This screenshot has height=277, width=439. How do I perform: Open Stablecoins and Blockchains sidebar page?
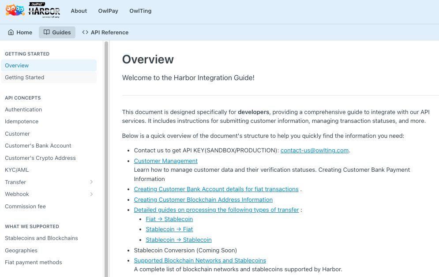click(41, 238)
